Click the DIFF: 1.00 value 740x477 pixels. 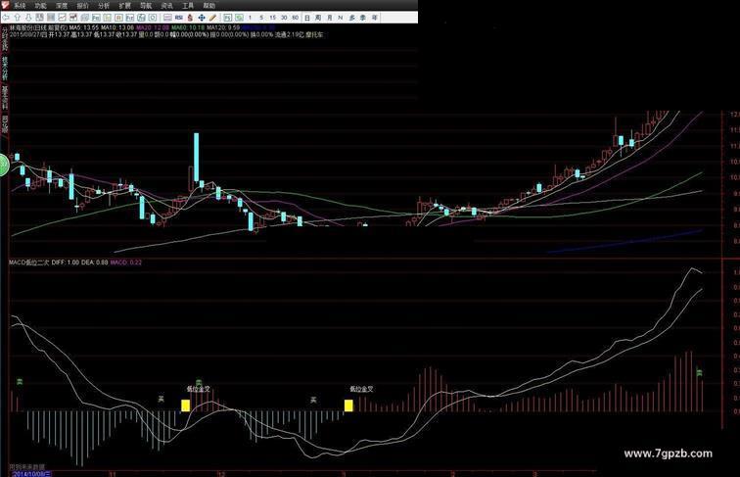pos(66,262)
